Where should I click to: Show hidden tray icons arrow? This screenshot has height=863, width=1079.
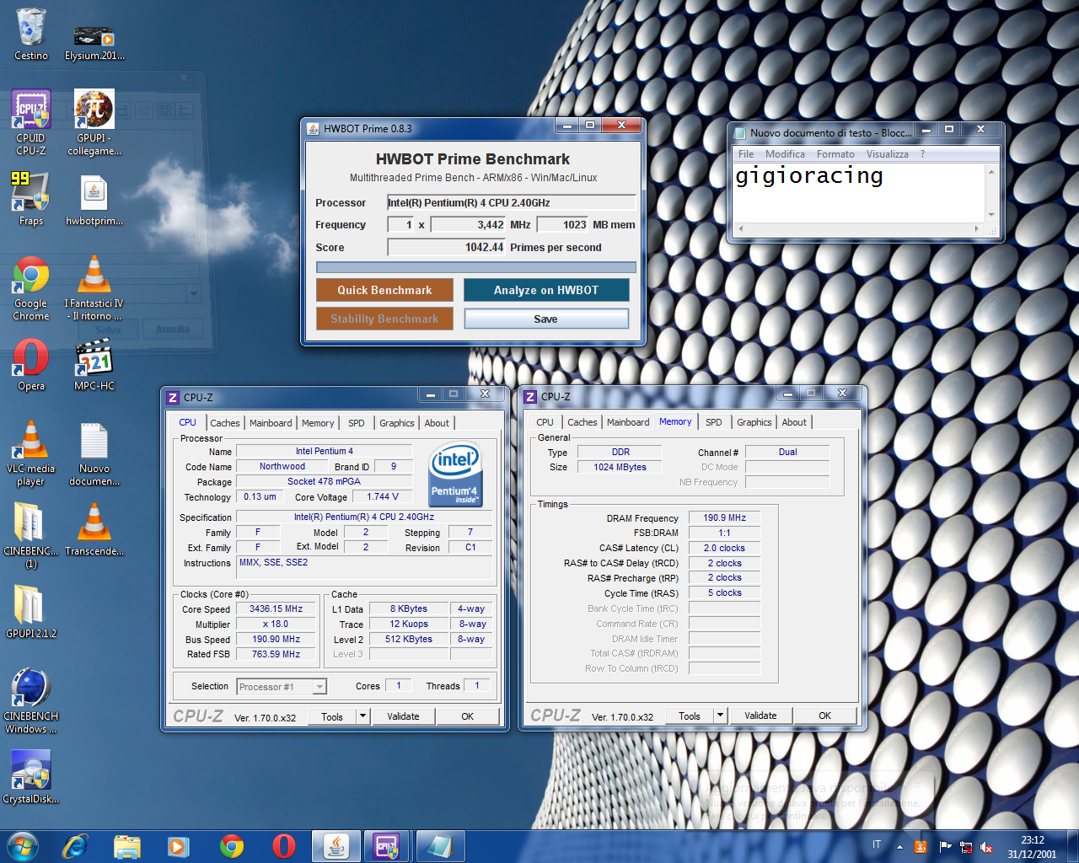click(899, 847)
